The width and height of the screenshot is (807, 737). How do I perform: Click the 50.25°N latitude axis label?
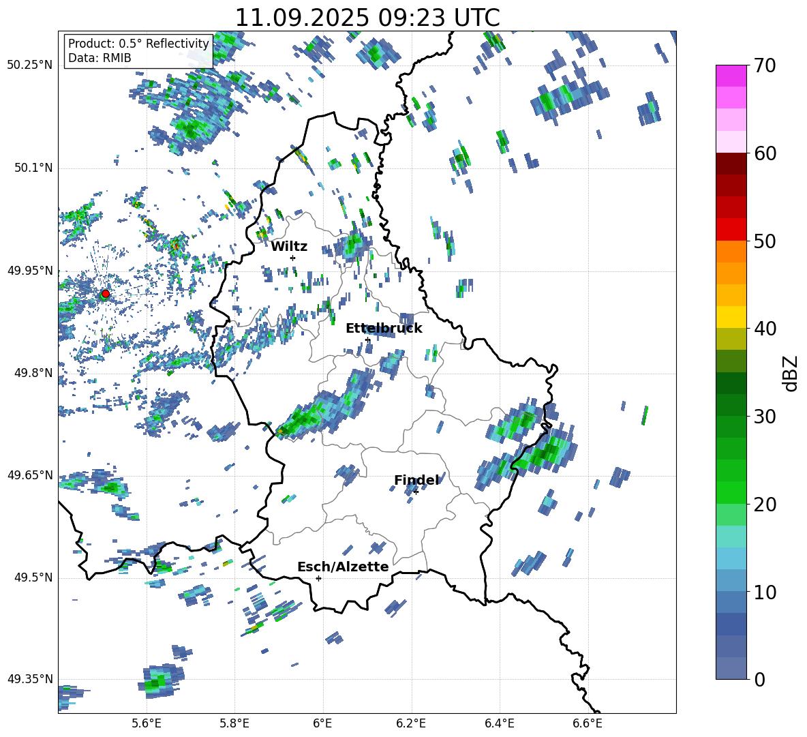click(x=30, y=65)
